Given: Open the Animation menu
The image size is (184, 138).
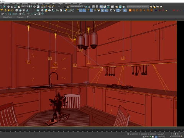Looking at the screenshot, I should coord(7,4).
